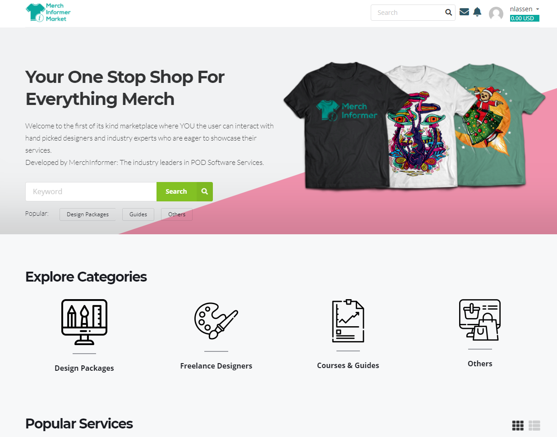Select the Others popular tag
The height and width of the screenshot is (437, 557).
click(177, 214)
